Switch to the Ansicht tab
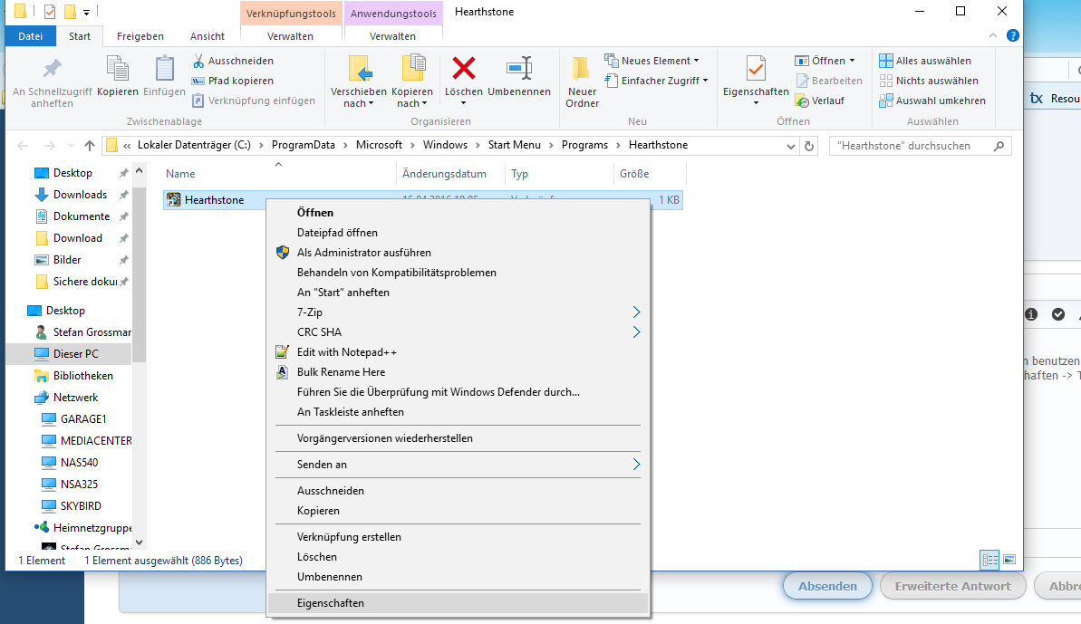1081x624 pixels. 208,36
